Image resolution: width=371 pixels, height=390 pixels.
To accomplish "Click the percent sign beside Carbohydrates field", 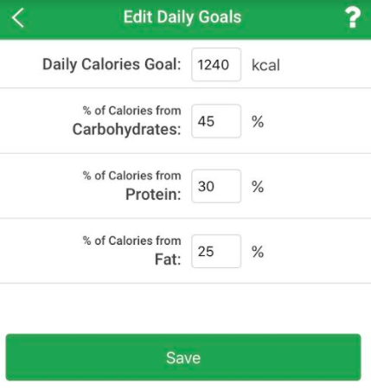I will click(258, 122).
